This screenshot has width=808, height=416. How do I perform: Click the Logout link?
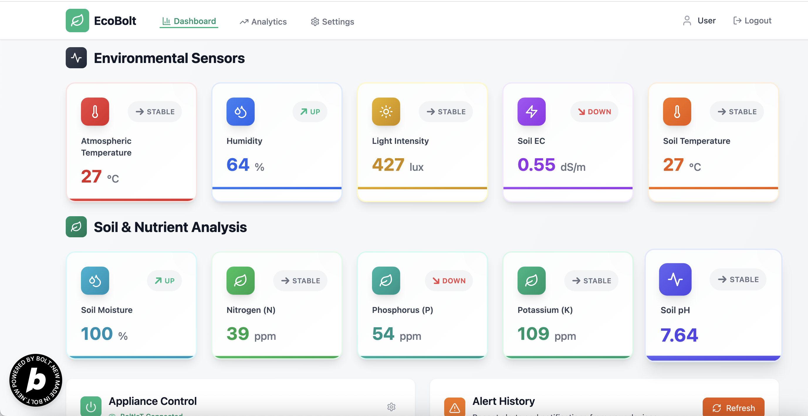752,21
